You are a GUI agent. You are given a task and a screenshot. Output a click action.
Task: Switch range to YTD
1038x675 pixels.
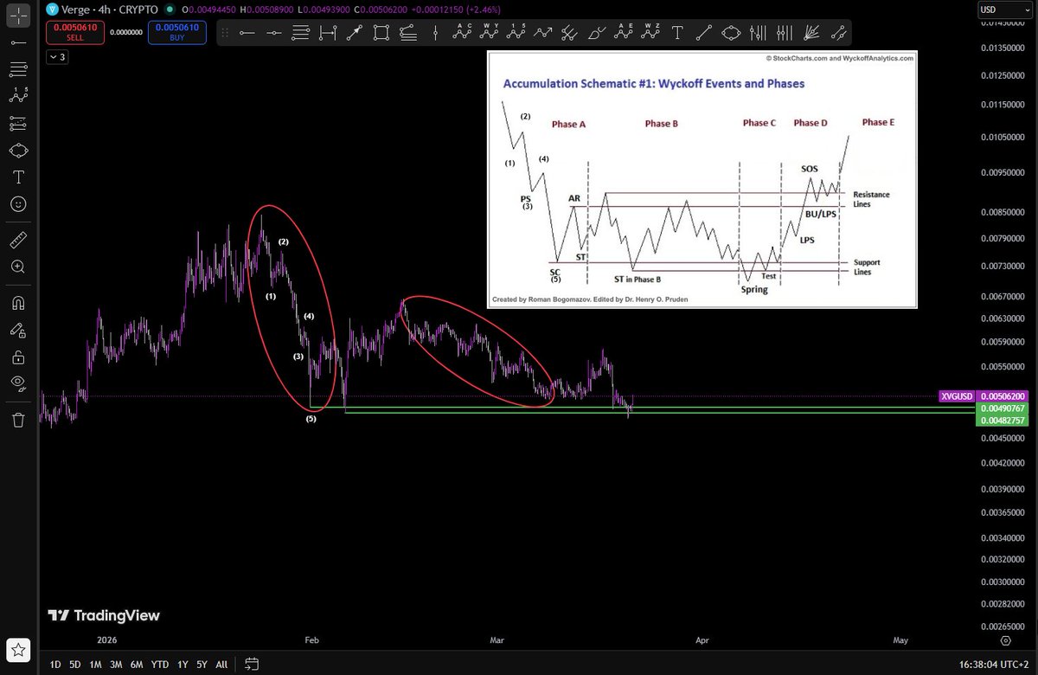(x=160, y=665)
